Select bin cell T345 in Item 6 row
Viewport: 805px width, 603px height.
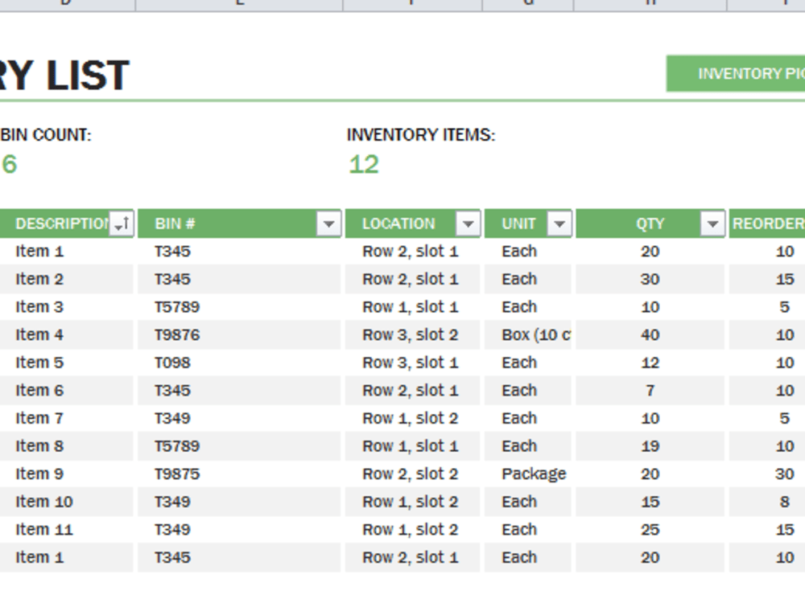click(x=239, y=391)
